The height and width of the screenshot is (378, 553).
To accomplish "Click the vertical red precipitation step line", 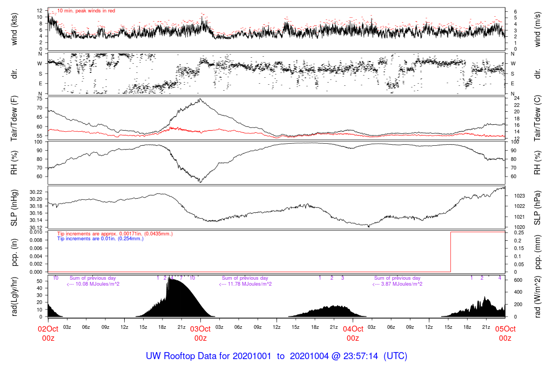I will pyautogui.click(x=451, y=252).
